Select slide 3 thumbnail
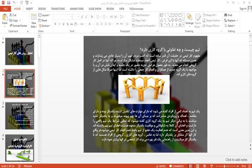The height and width of the screenshot is (168, 252). click(x=20, y=116)
